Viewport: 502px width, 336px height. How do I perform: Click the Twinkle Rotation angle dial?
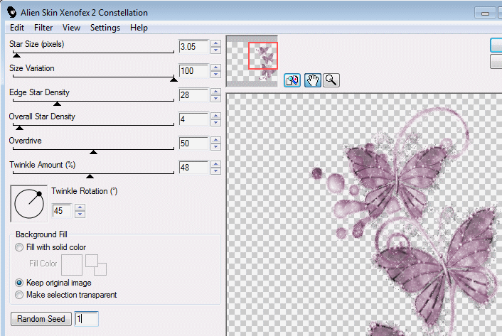[29, 204]
